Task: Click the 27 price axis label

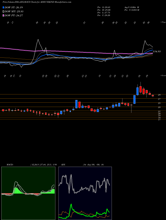Action: [159, 99]
